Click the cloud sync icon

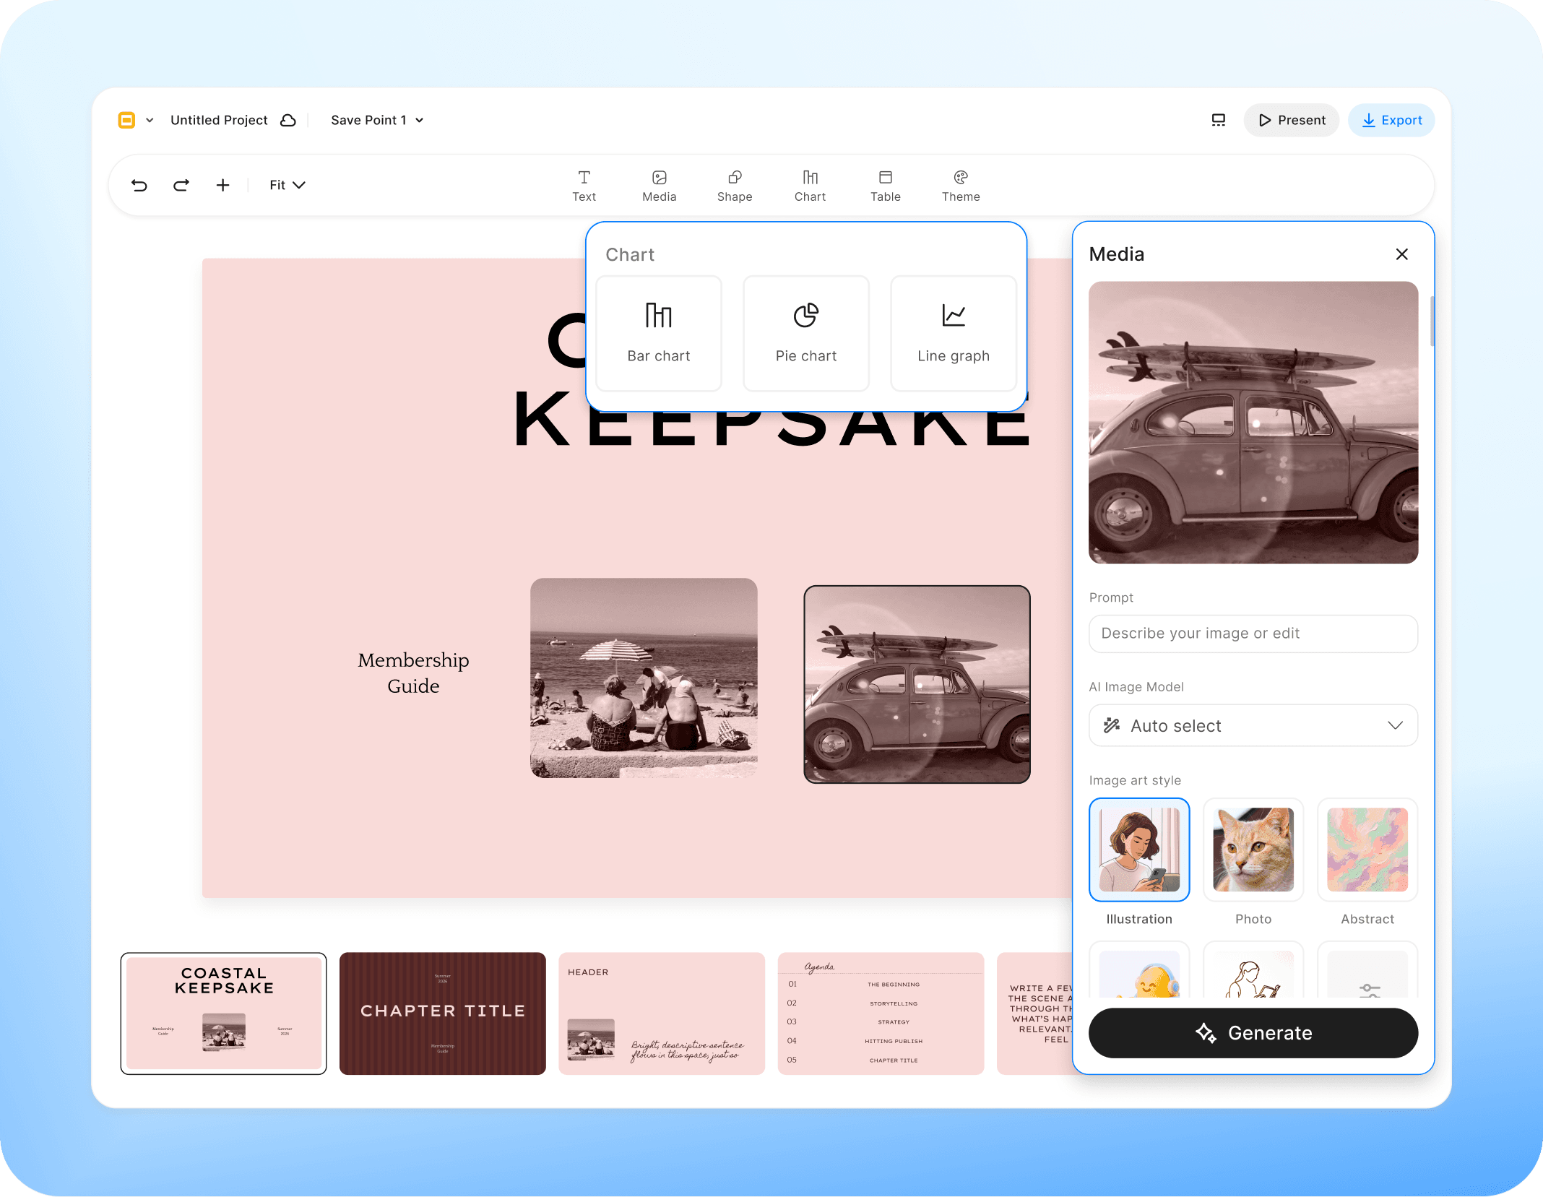[x=288, y=120]
